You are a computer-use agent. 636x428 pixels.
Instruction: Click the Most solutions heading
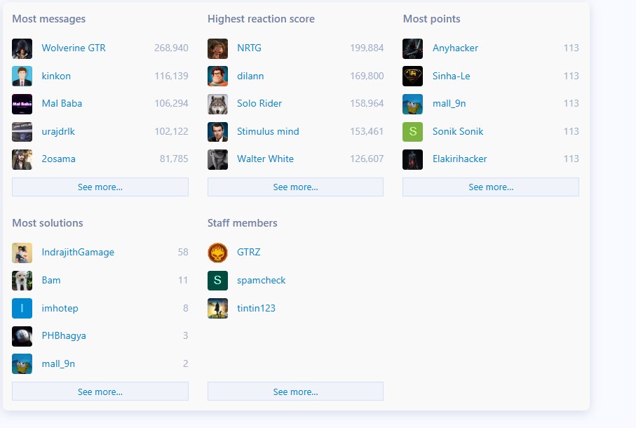click(48, 223)
